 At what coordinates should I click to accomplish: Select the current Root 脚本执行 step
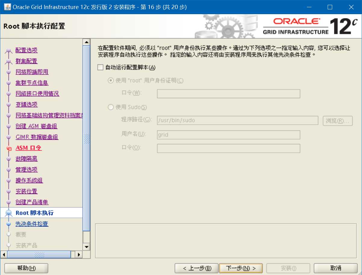(x=35, y=213)
